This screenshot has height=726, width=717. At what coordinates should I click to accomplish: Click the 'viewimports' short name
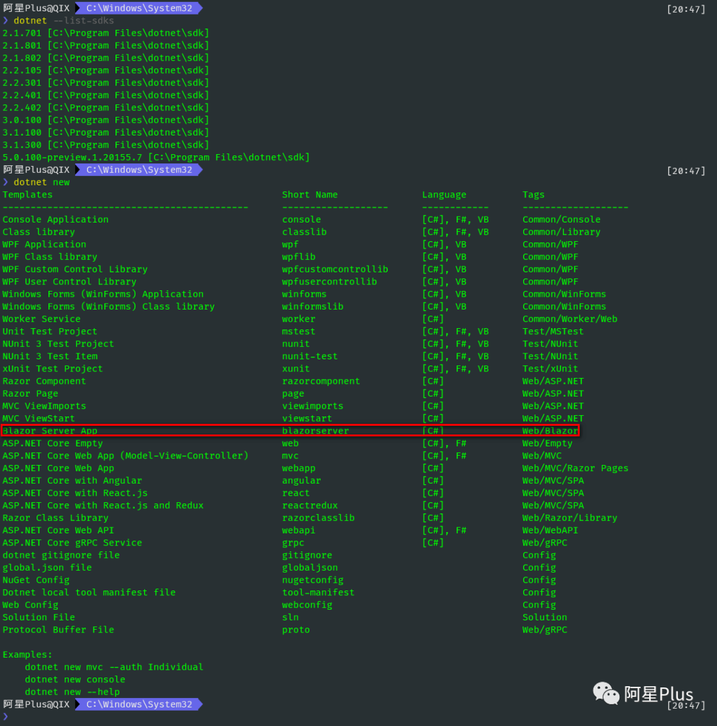pos(313,406)
